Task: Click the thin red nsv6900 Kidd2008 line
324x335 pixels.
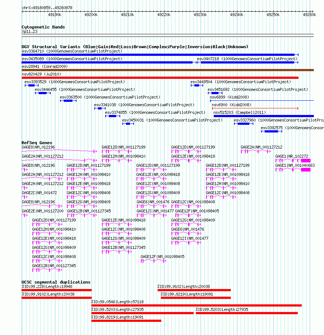Action: point(255,108)
